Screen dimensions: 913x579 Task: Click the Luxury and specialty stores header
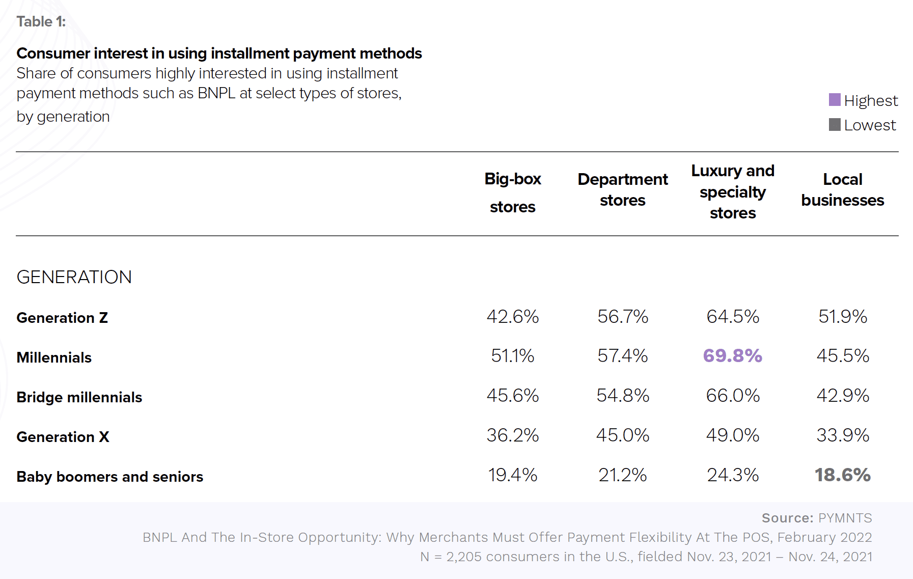732,191
